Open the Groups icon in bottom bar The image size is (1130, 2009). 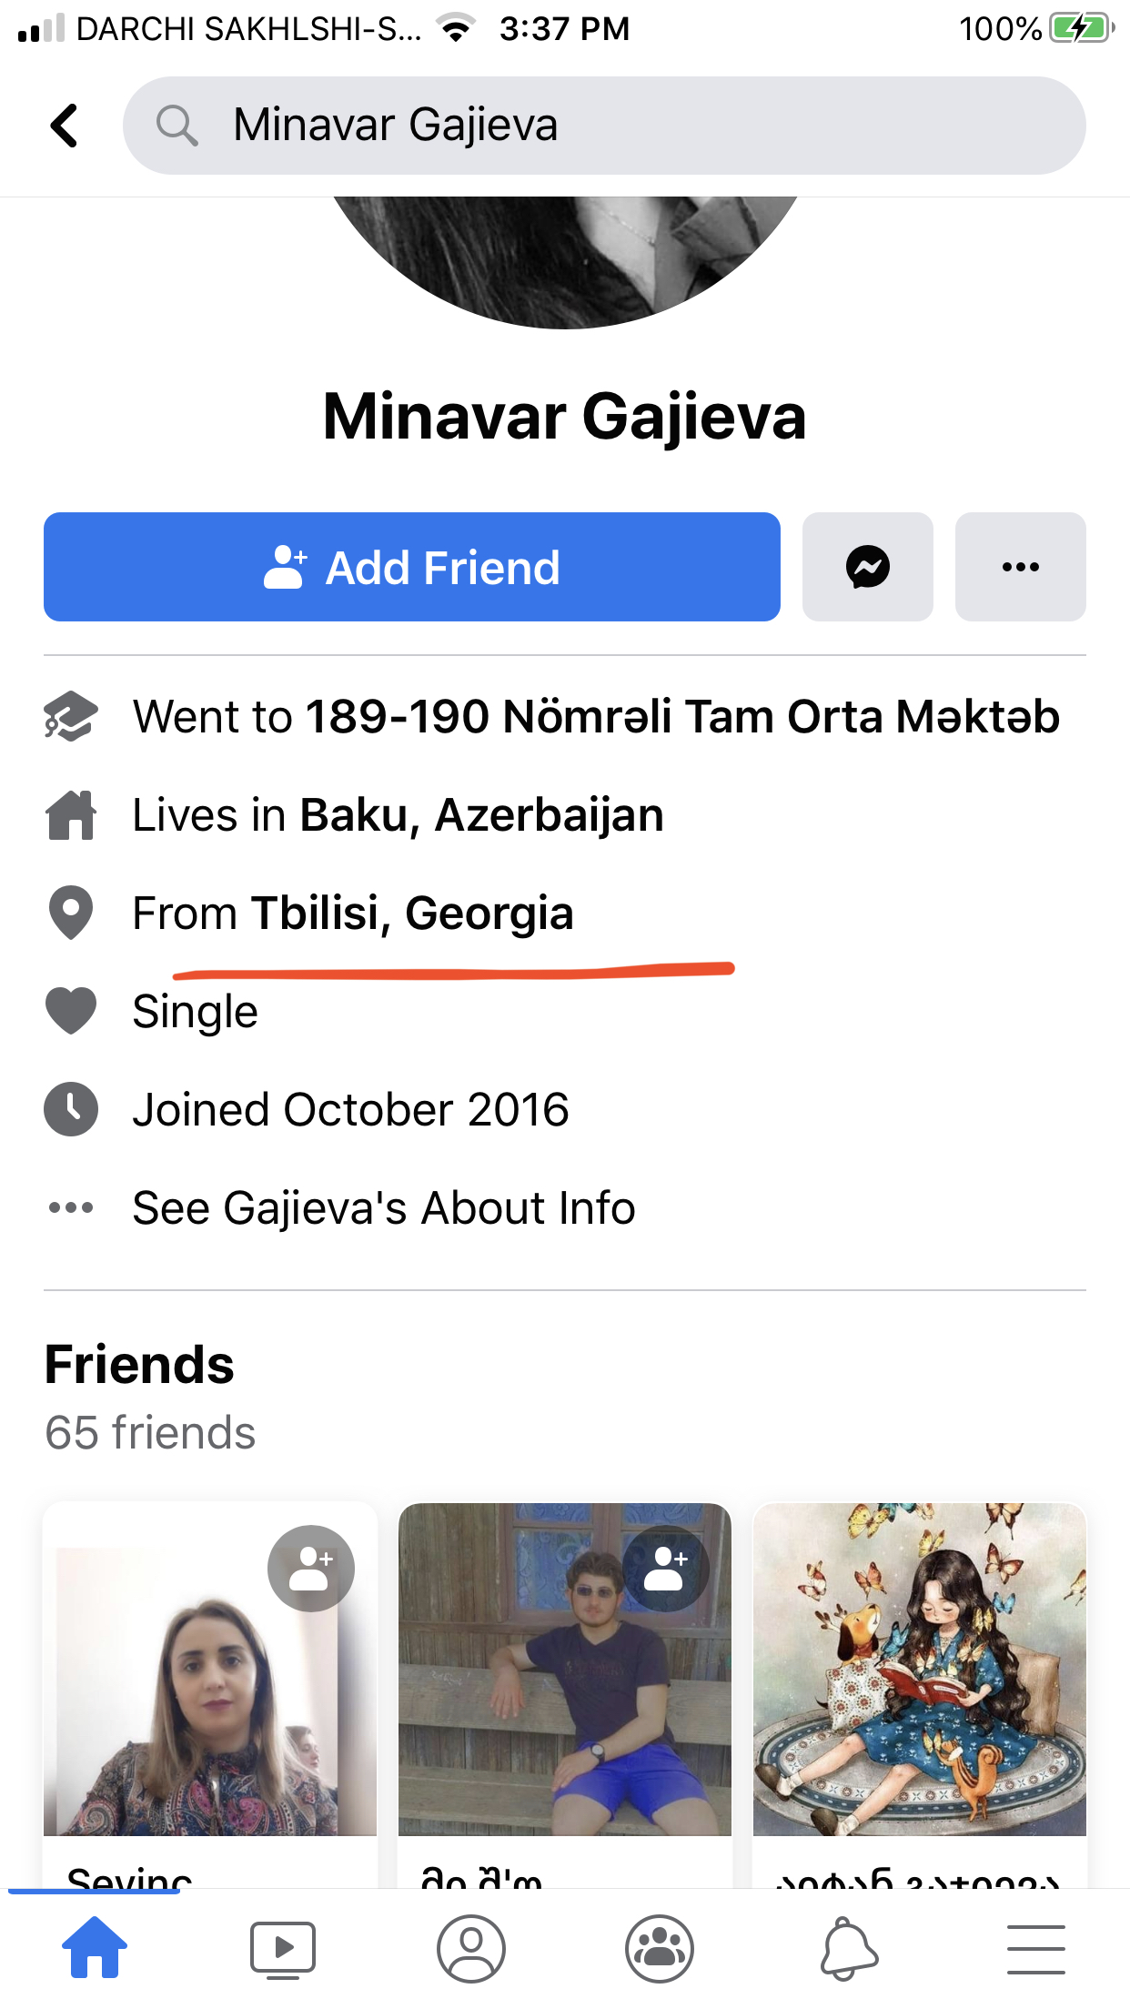(660, 1949)
